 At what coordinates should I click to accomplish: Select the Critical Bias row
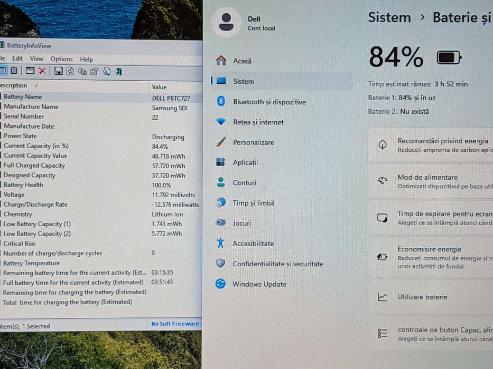point(101,244)
